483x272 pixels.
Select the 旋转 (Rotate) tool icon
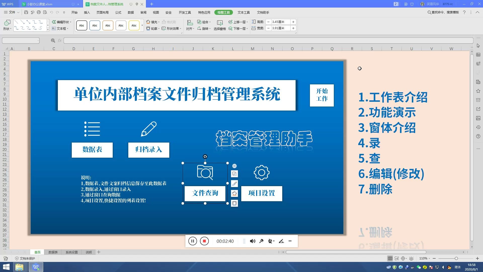click(199, 28)
